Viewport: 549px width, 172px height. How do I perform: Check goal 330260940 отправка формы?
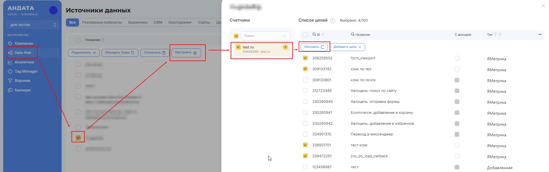pyautogui.click(x=305, y=101)
